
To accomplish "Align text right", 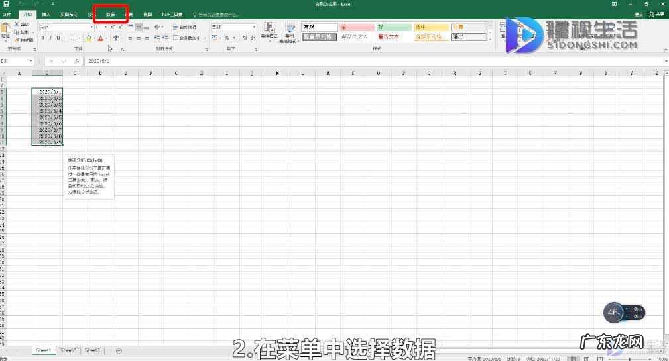I will pos(147,38).
